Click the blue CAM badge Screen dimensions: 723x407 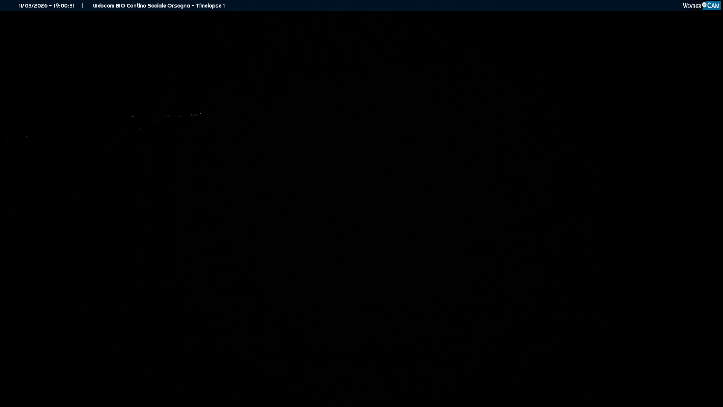coord(713,6)
